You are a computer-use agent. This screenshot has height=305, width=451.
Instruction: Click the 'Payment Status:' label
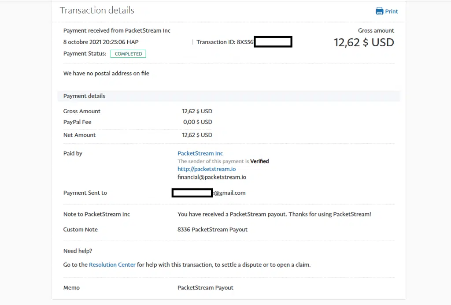click(x=85, y=54)
